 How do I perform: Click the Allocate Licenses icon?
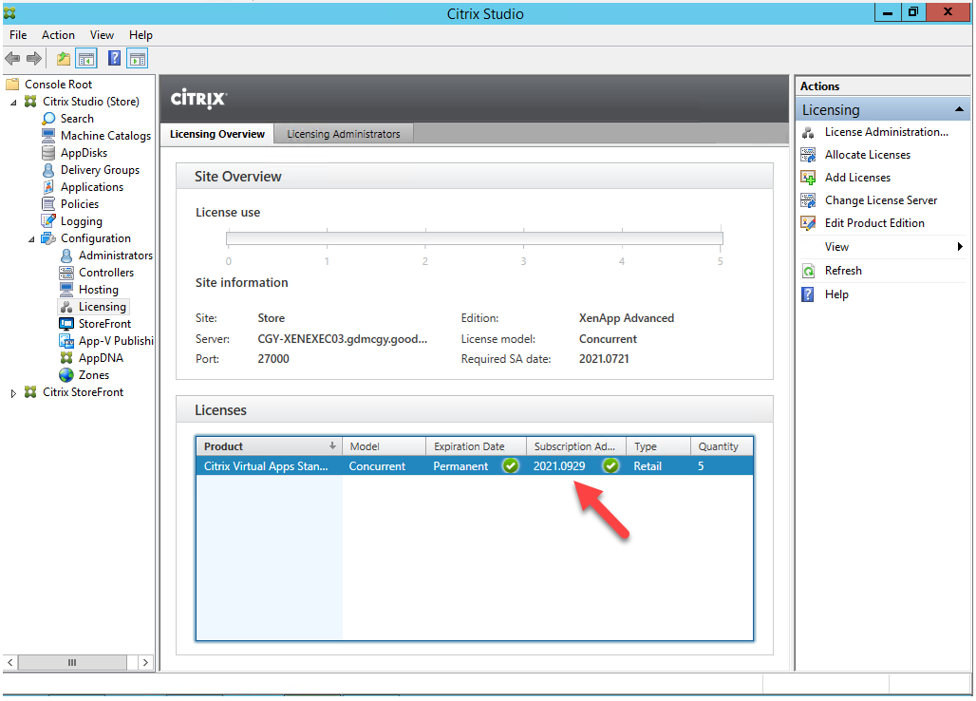click(808, 155)
